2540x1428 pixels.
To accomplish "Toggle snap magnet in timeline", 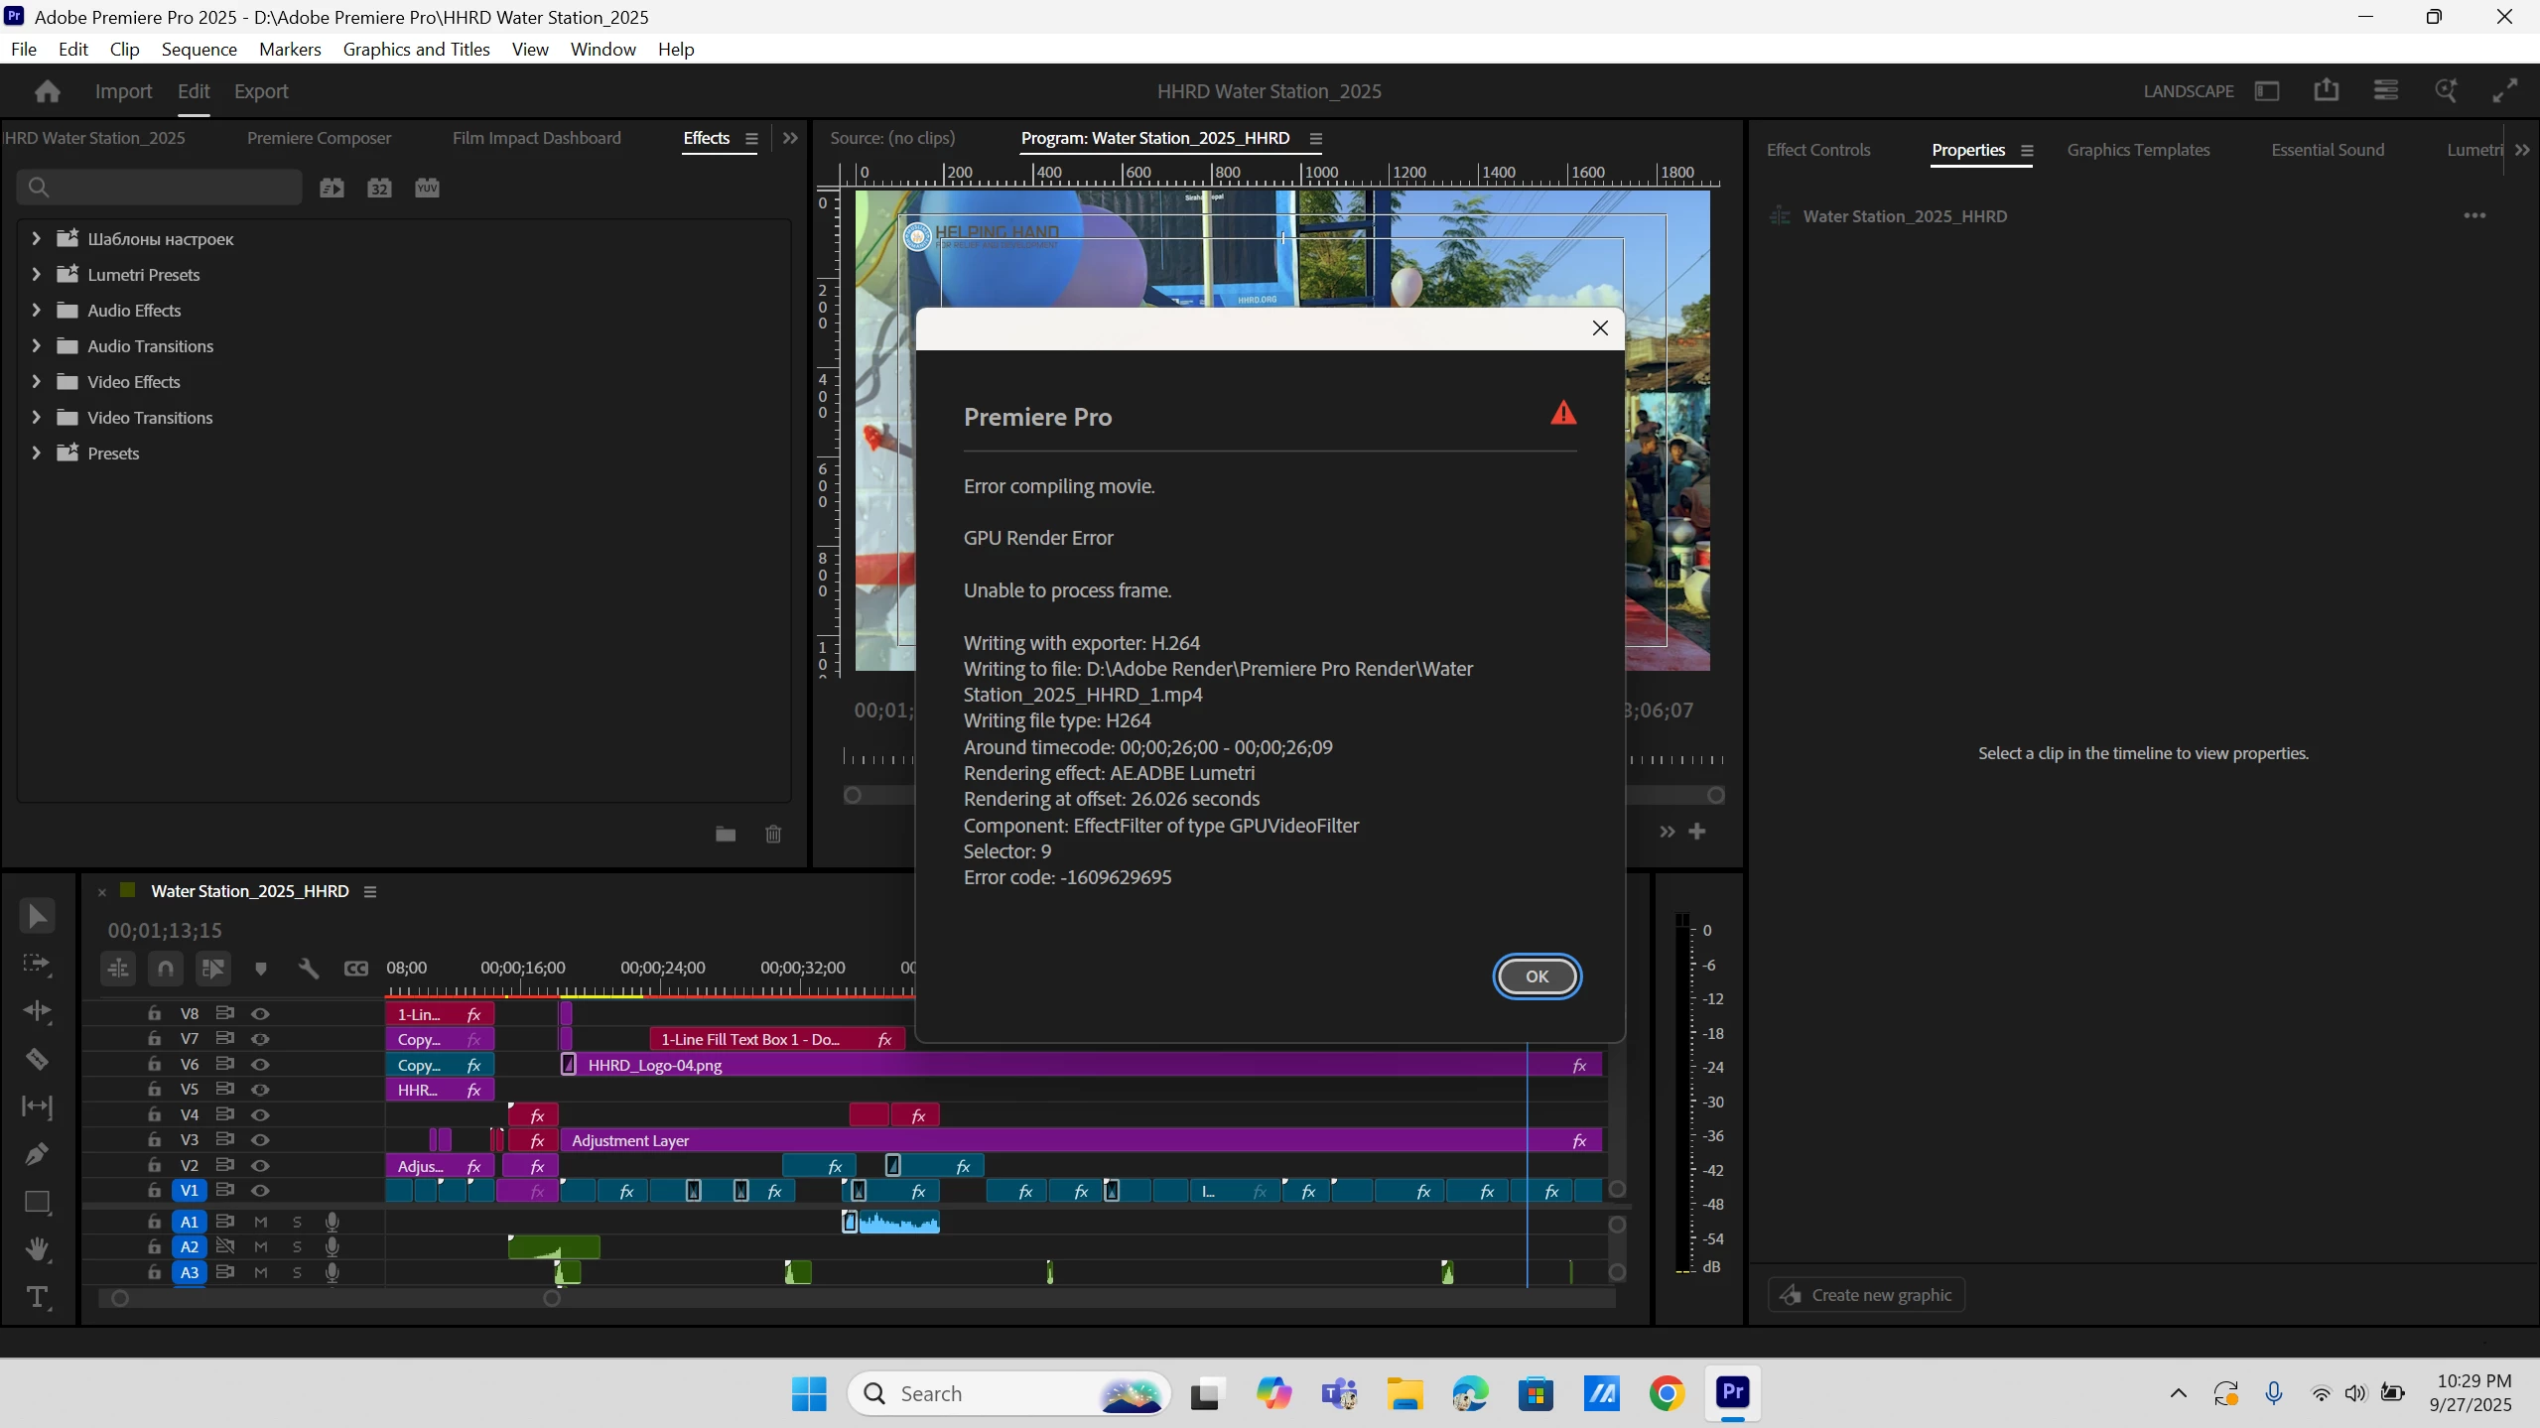I will [x=166, y=969].
